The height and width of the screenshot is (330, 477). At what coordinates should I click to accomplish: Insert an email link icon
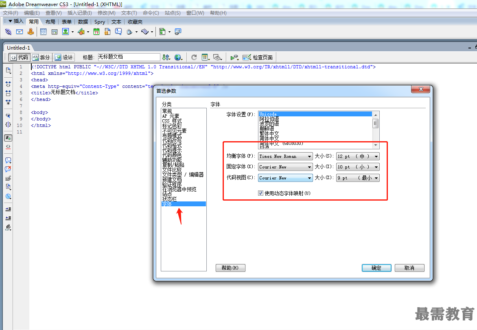tap(20, 32)
